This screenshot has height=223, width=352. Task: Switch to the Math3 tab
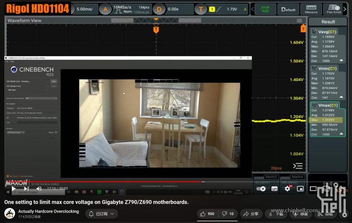pos(271,177)
